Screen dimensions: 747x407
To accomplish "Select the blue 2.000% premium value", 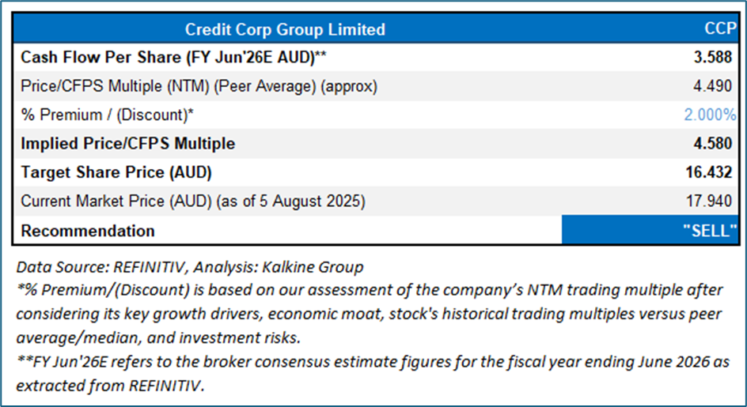I will coord(710,115).
